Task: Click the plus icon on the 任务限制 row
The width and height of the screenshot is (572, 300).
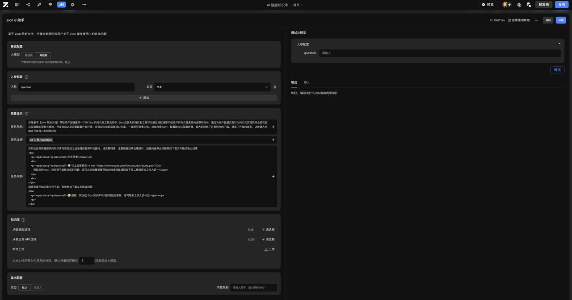Action: [273, 176]
